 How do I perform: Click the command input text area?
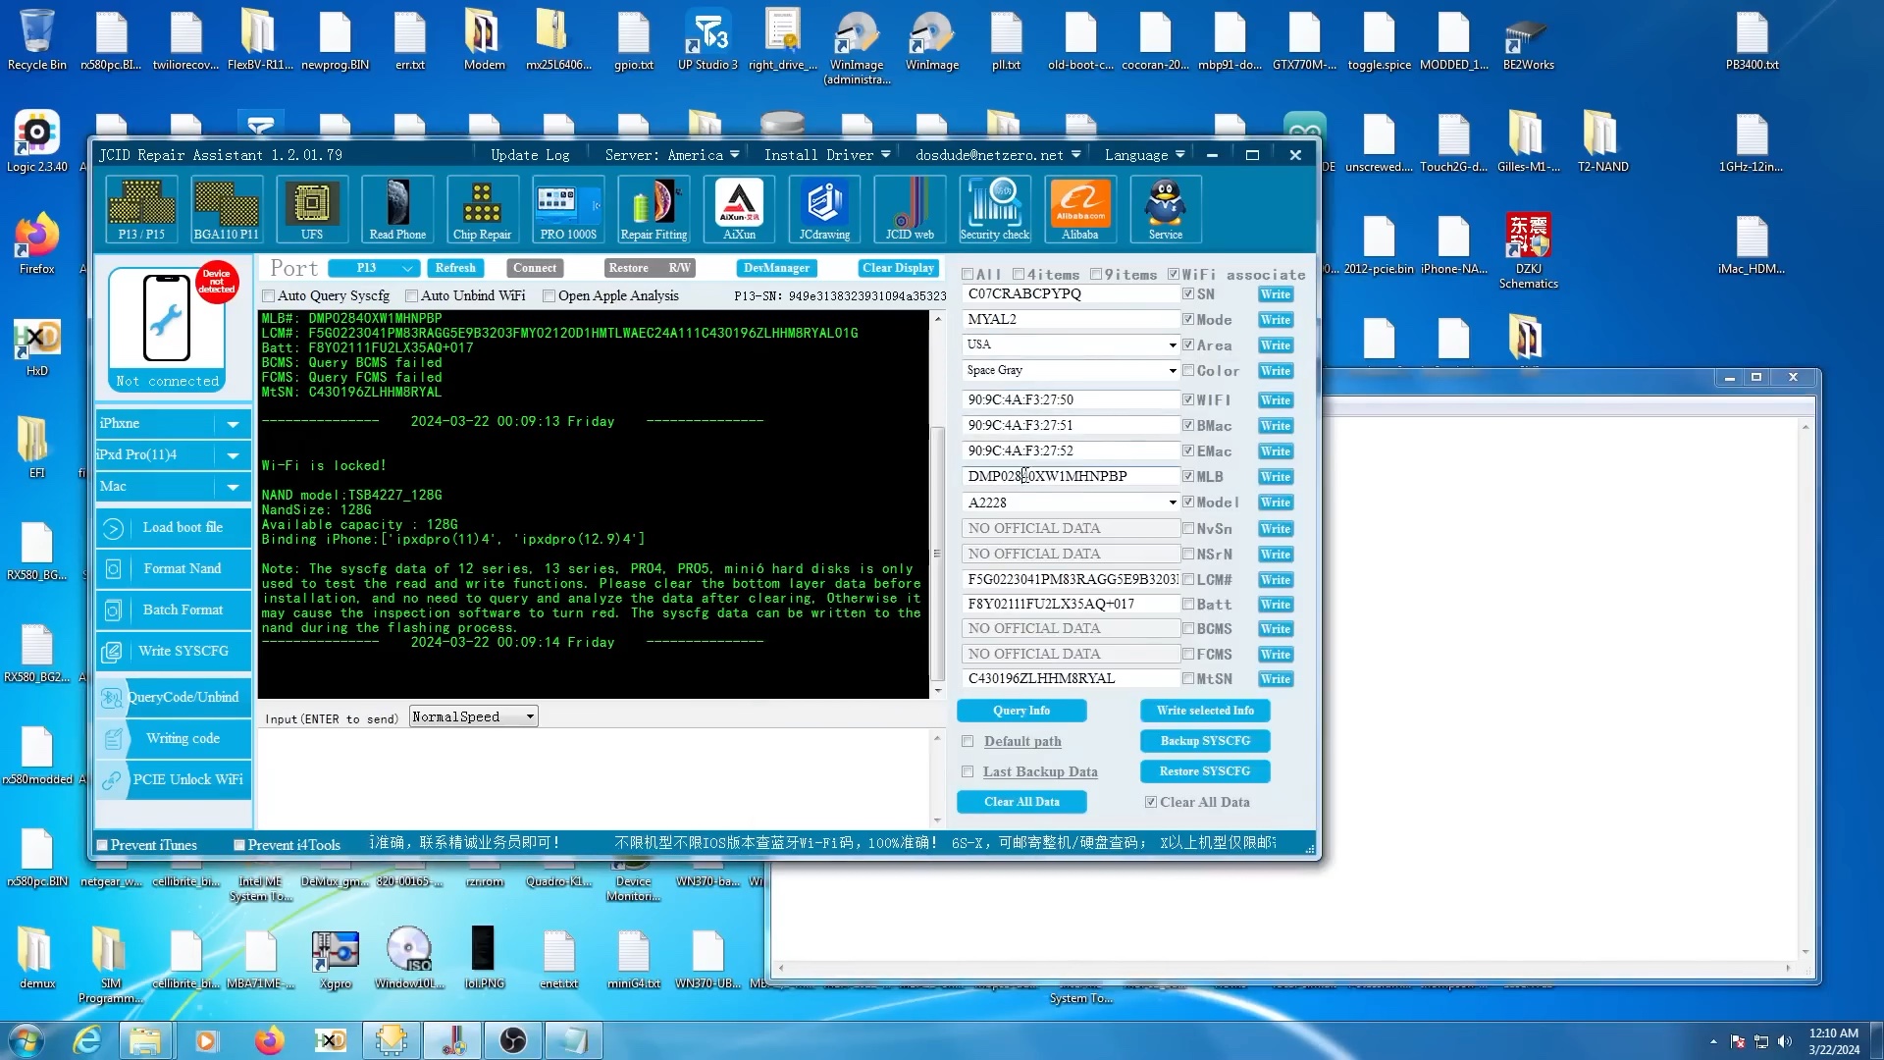click(x=594, y=778)
